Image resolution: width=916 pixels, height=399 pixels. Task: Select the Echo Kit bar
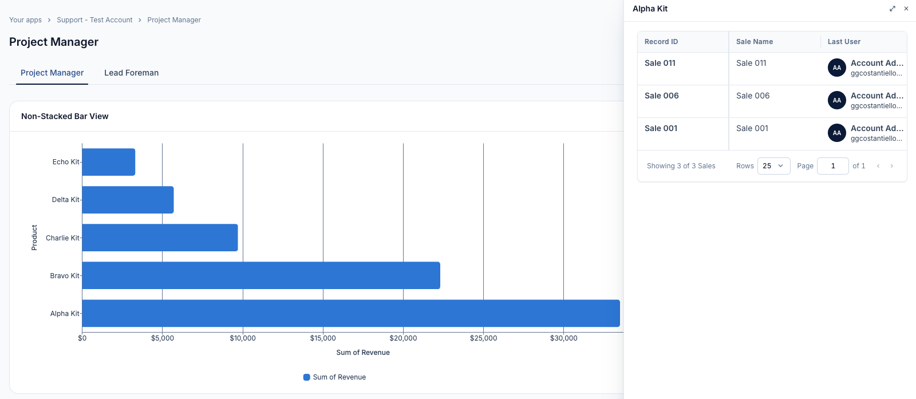[x=109, y=162]
